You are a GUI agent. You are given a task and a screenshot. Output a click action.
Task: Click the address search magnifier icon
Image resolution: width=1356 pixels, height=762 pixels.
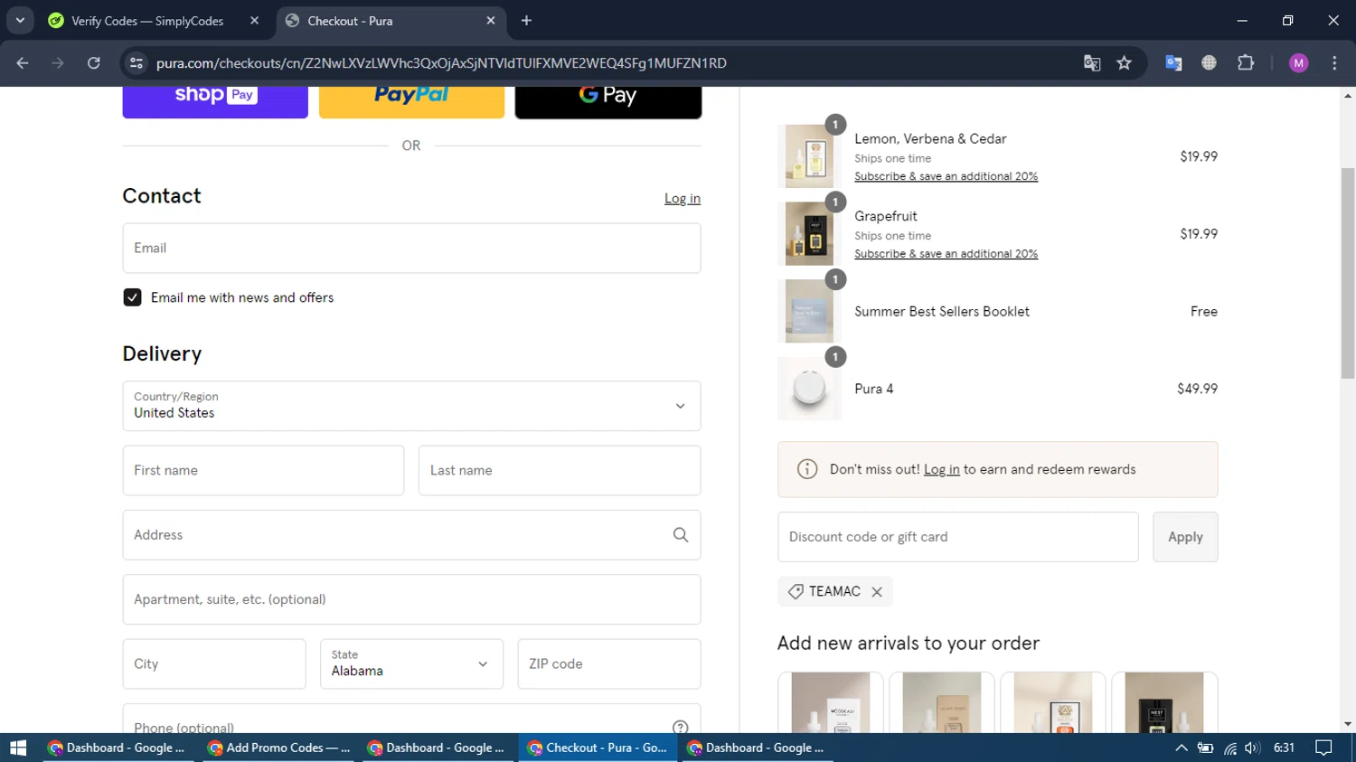click(x=681, y=535)
